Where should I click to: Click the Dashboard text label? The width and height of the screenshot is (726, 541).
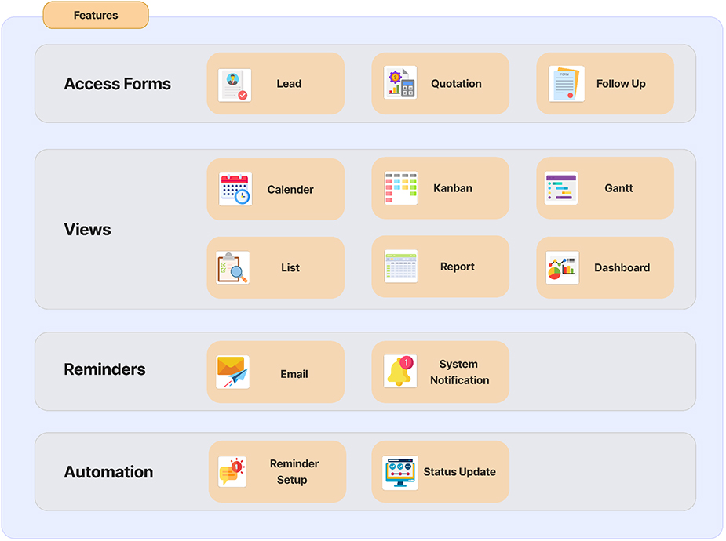coord(622,267)
